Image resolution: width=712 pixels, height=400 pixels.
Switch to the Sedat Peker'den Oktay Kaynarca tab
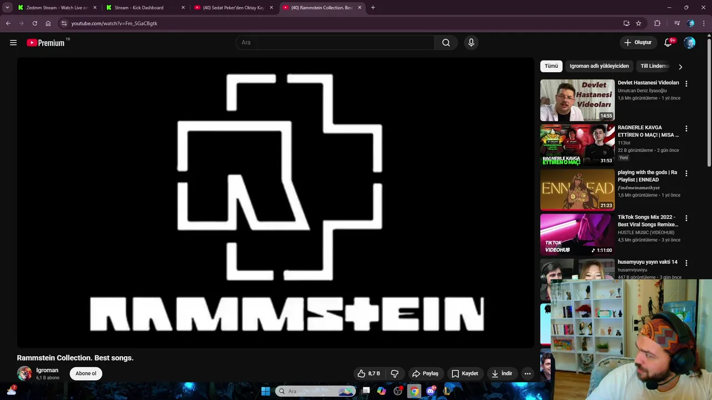(234, 8)
